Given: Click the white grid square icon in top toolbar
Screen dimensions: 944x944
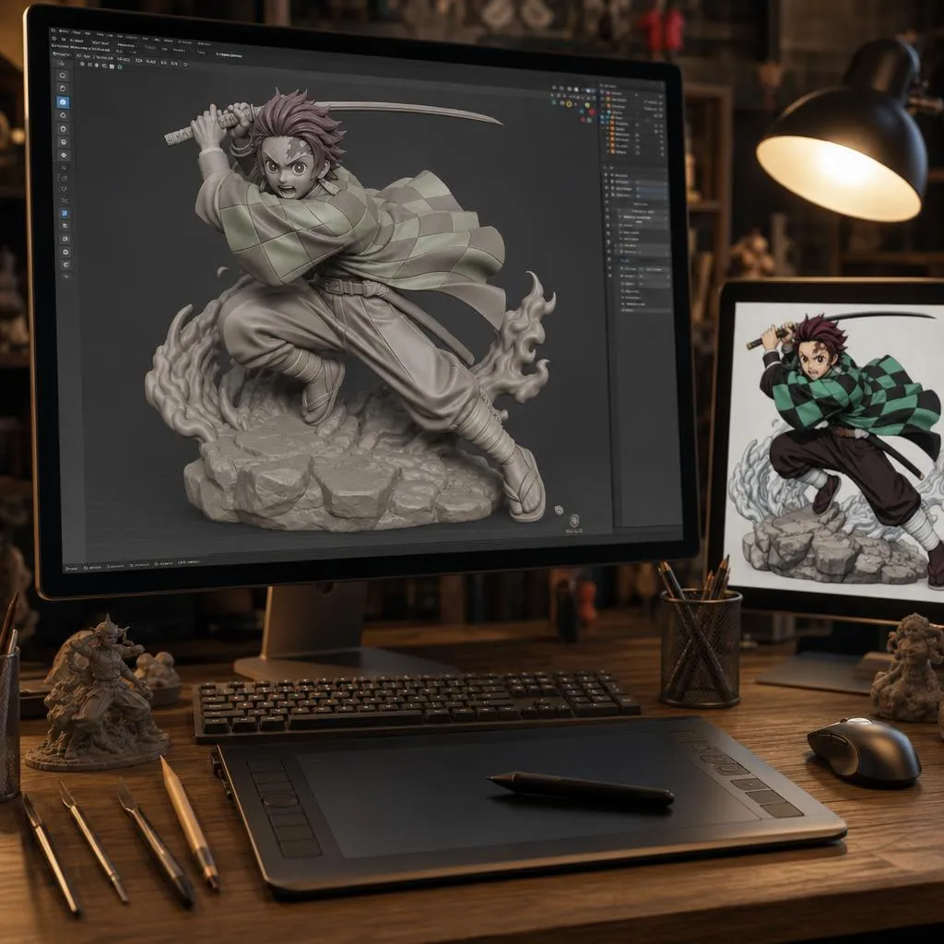Looking at the screenshot, I should (x=112, y=66).
